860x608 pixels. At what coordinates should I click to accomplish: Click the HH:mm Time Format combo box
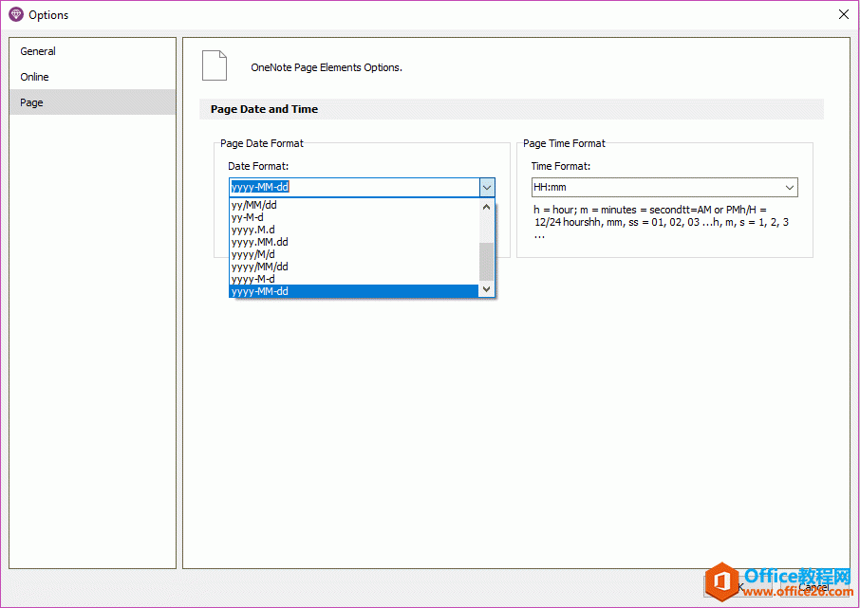(x=655, y=188)
